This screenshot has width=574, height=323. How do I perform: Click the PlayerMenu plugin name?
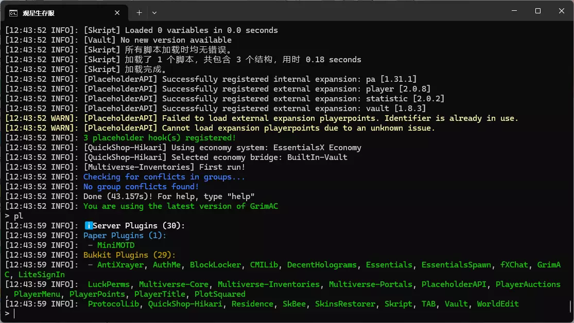click(37, 294)
